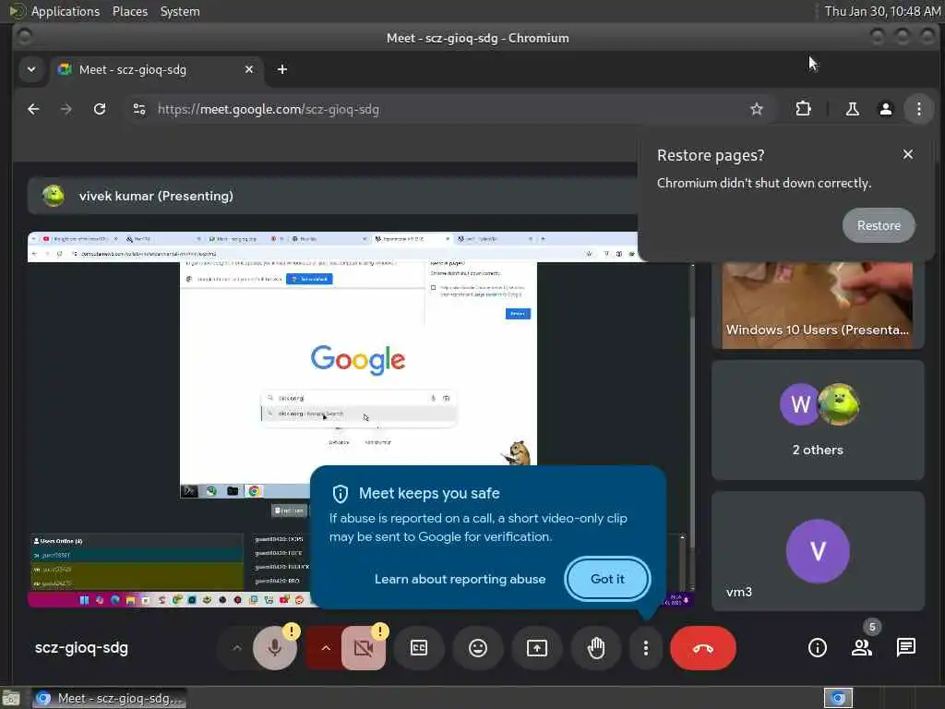Open Meet more options menu
Screen dimensions: 945x709
(x=645, y=648)
